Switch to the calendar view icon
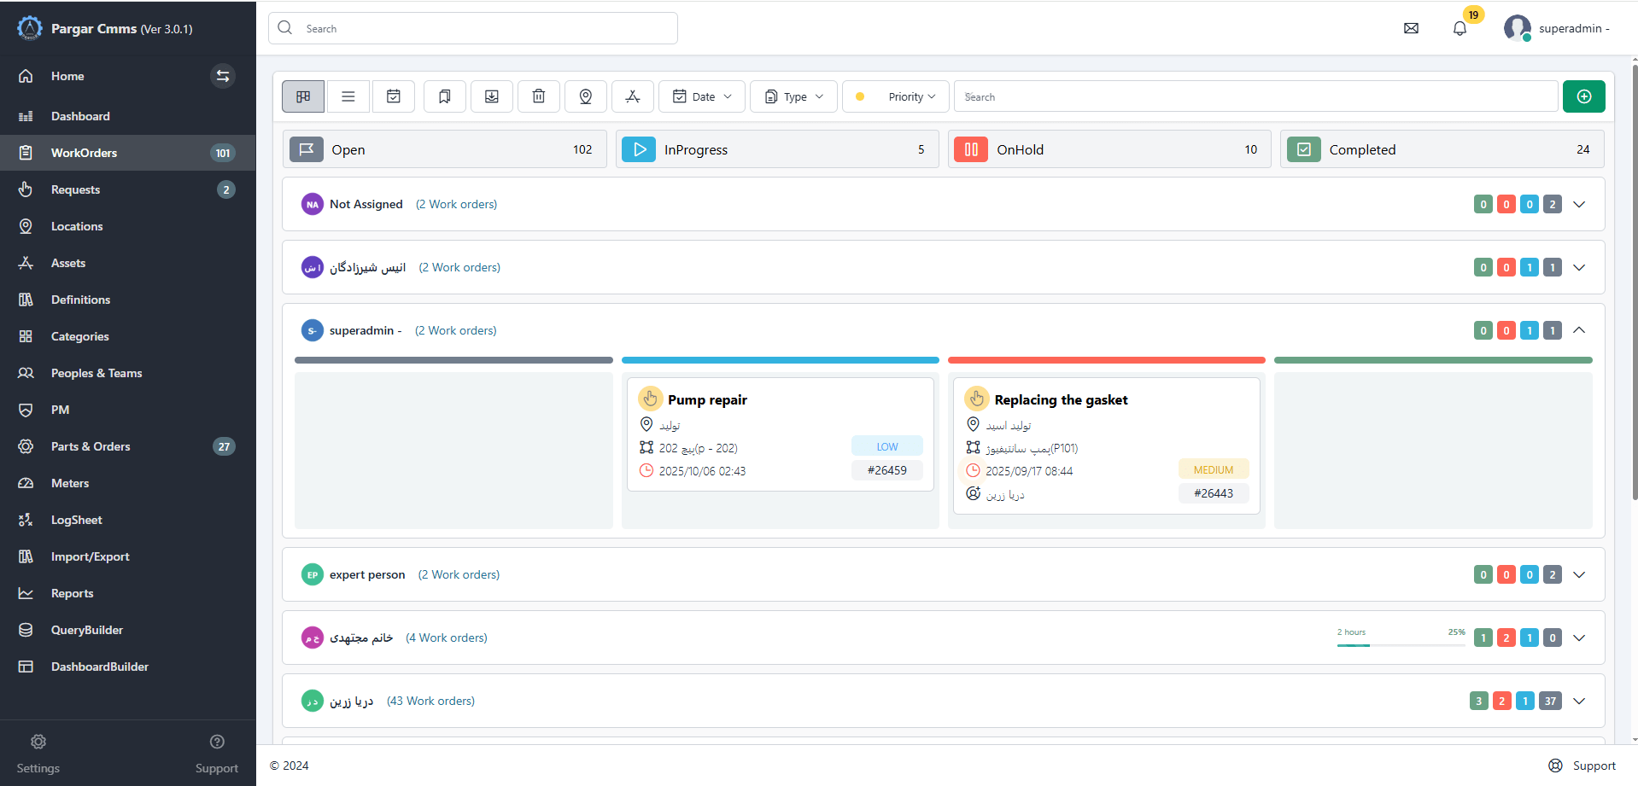This screenshot has width=1638, height=786. coord(394,96)
